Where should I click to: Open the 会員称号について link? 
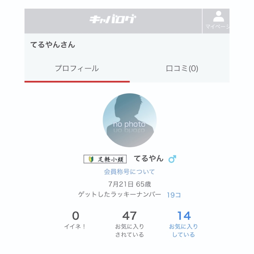129,172
